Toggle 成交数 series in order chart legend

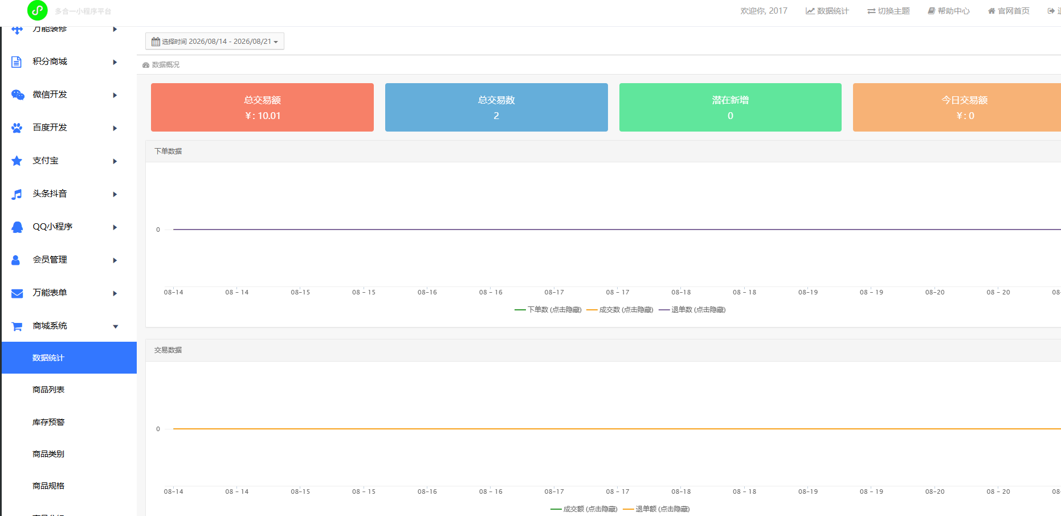(619, 310)
